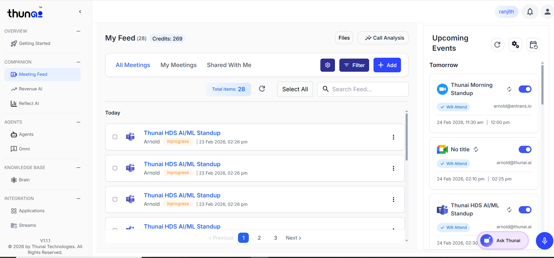The image size is (554, 258).
Task: Toggle the No title event switch
Action: tap(525, 150)
